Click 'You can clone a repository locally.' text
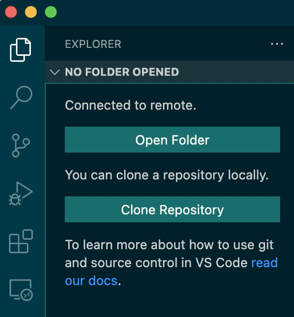 pos(167,175)
